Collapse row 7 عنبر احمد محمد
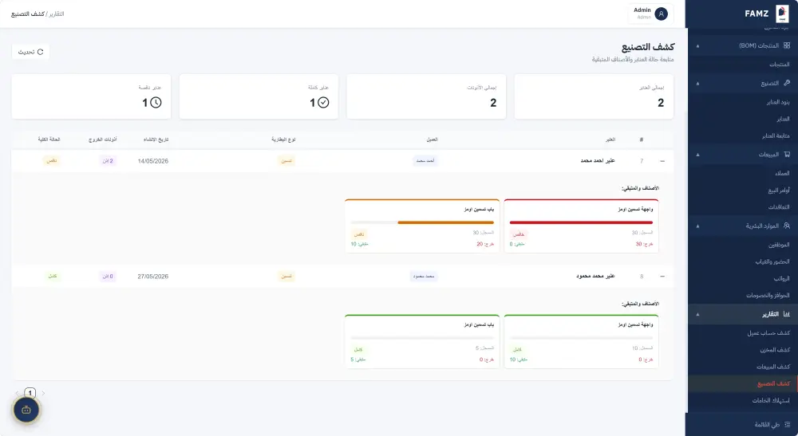Image resolution: width=798 pixels, height=436 pixels. (x=662, y=161)
